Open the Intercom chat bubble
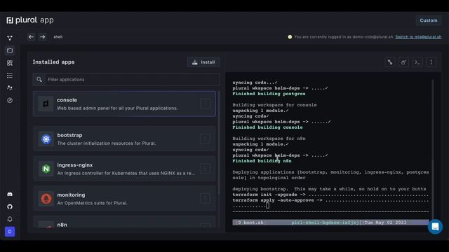The width and height of the screenshot is (449, 252). (x=435, y=227)
